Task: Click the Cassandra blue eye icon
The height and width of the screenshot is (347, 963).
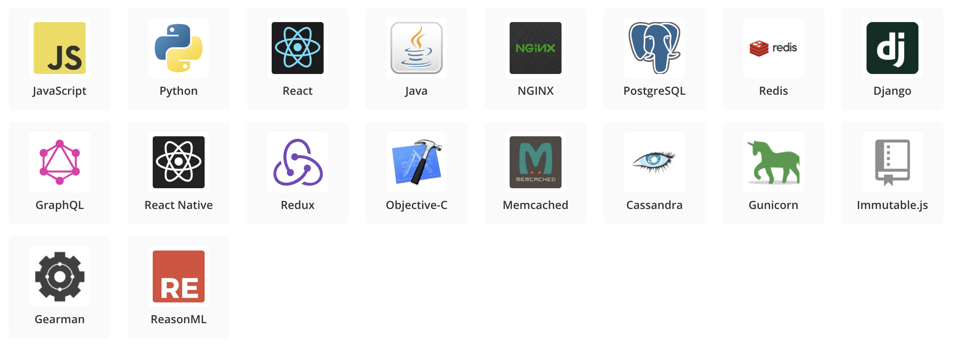Action: click(655, 161)
